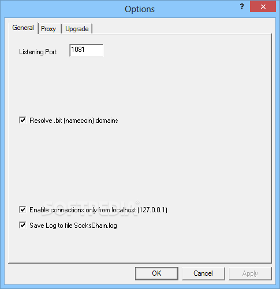
Task: Click the greyed-out Apply button
Action: coord(250,273)
